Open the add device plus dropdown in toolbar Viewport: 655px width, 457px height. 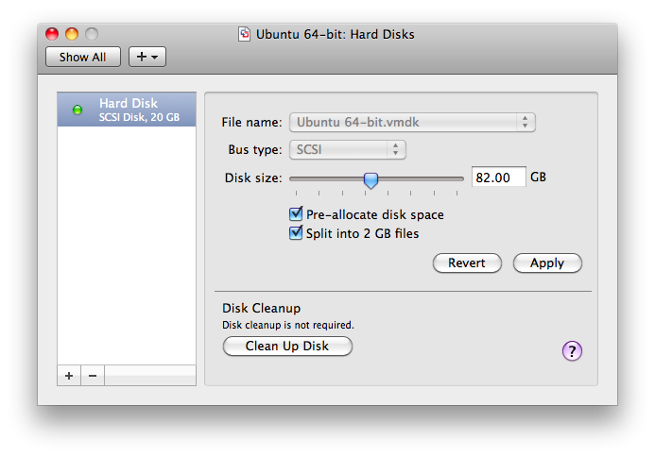(x=147, y=57)
